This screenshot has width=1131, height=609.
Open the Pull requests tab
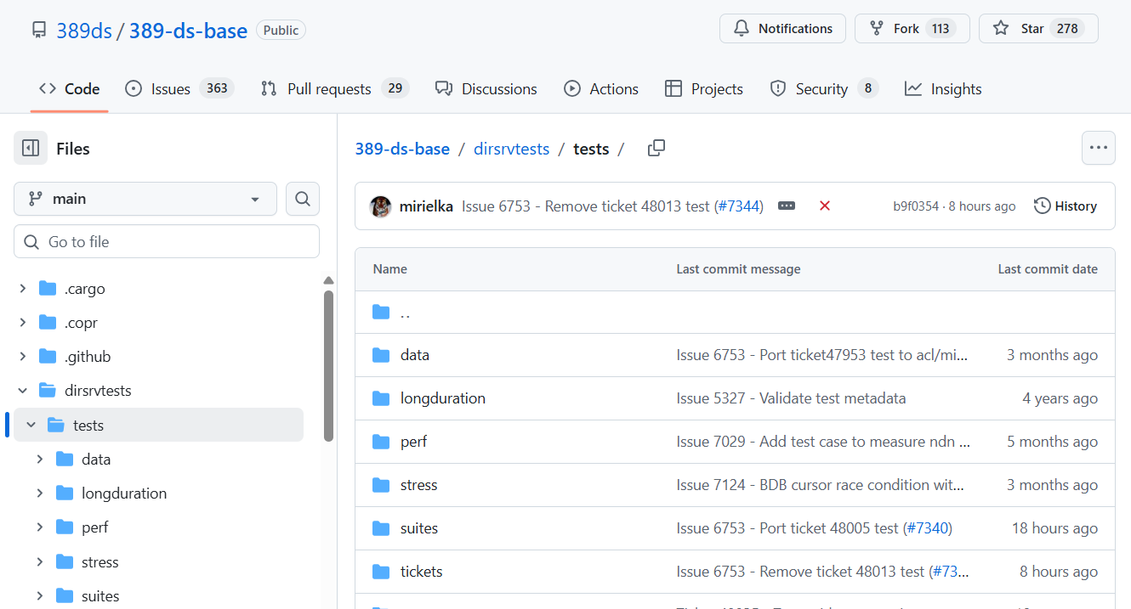(x=334, y=88)
